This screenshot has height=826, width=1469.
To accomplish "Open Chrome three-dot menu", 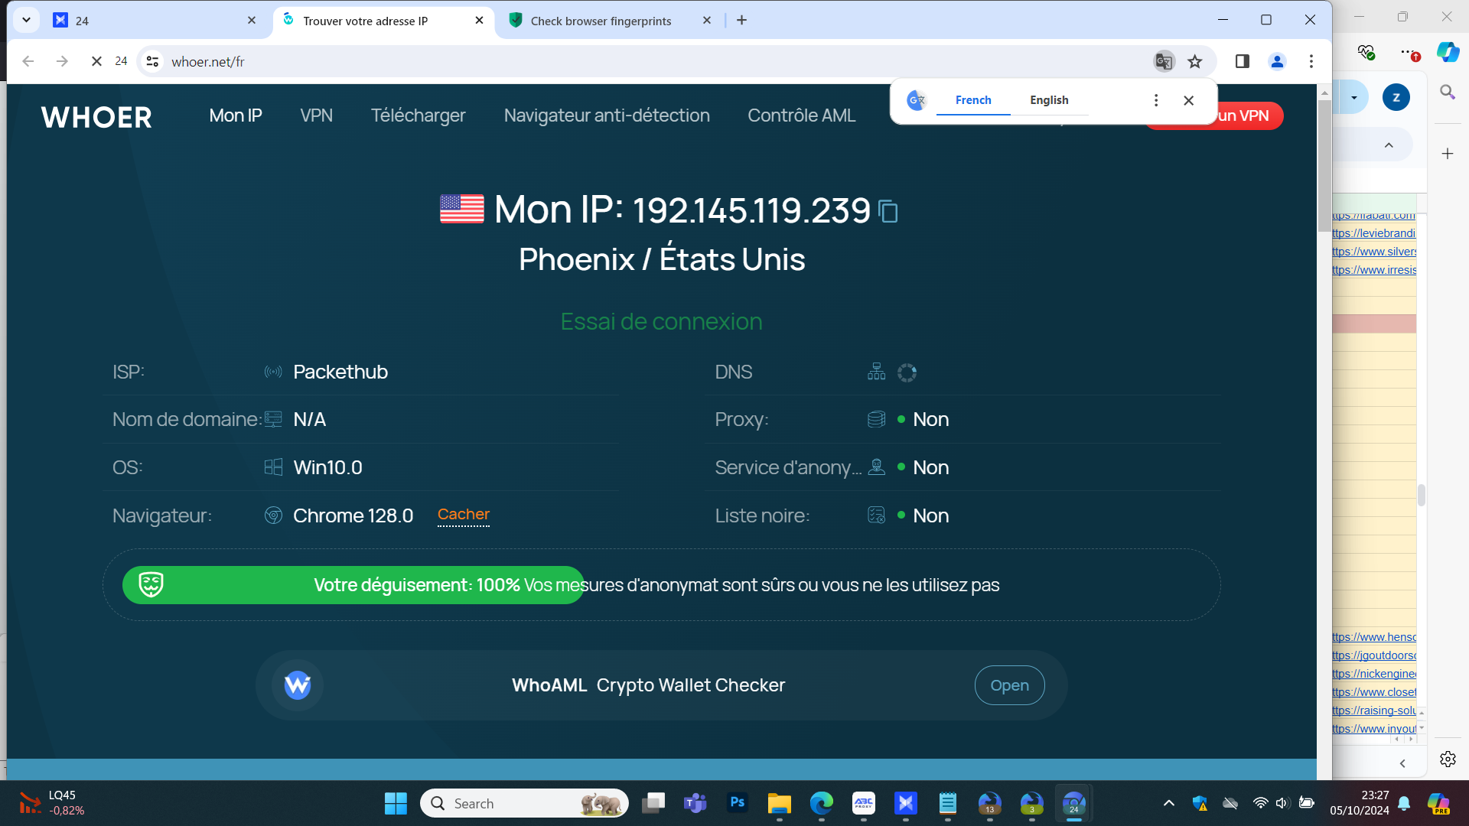I will [x=1311, y=61].
